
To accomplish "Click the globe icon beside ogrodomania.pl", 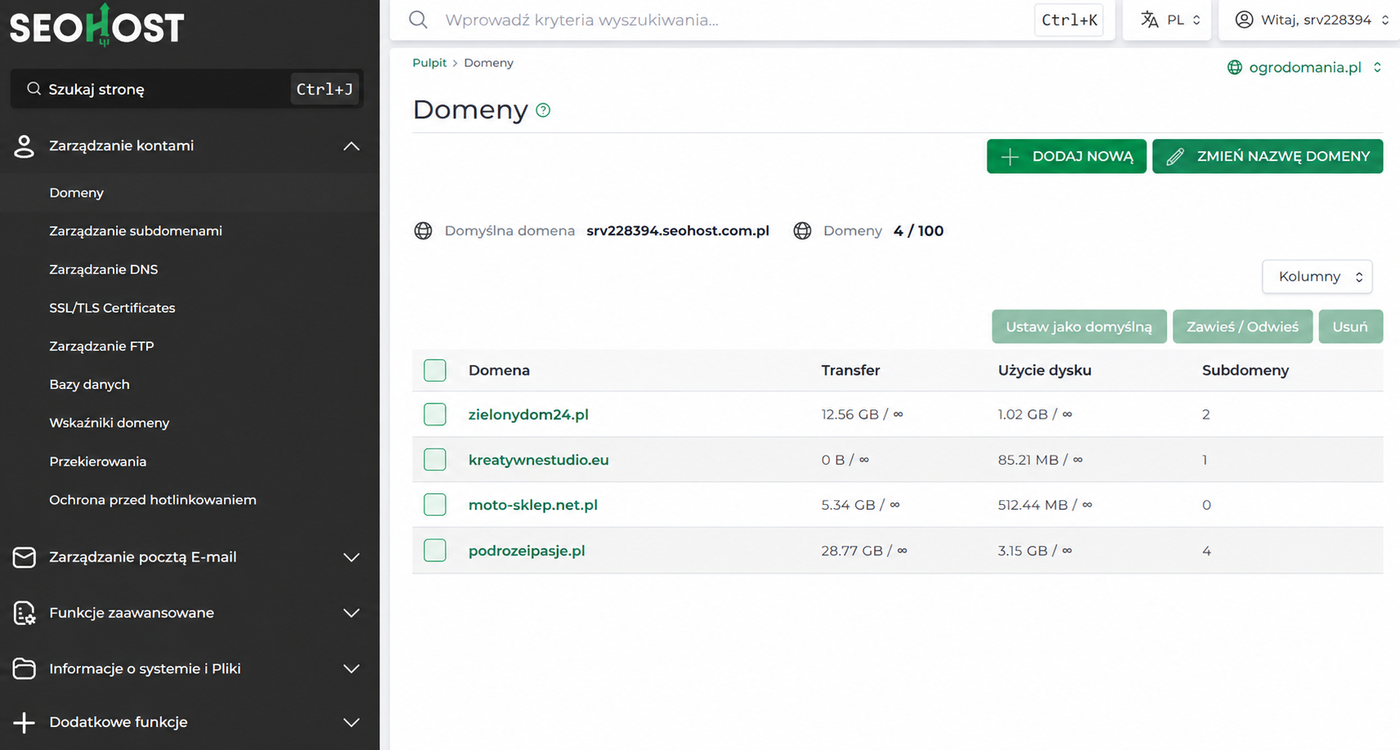I will point(1234,68).
